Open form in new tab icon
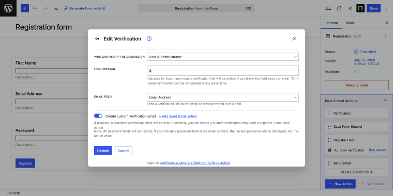The height and width of the screenshot is (196, 393). (339, 8)
